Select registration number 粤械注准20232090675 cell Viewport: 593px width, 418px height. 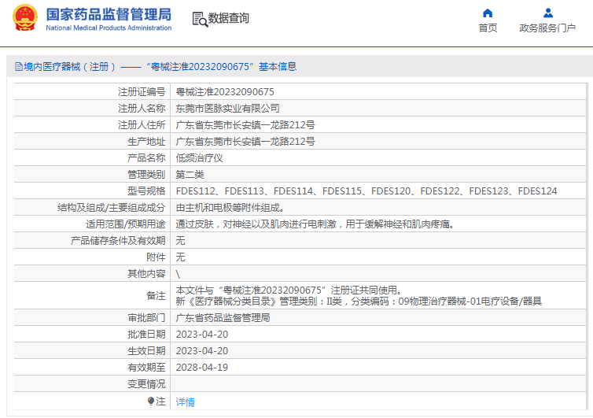[225, 92]
